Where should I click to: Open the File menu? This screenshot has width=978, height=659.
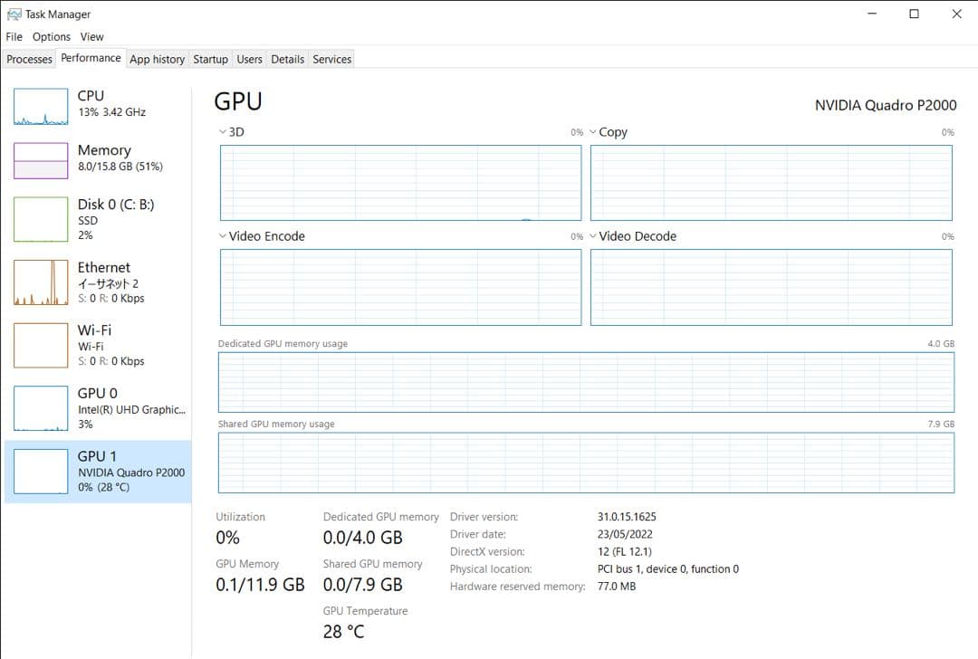pyautogui.click(x=14, y=36)
